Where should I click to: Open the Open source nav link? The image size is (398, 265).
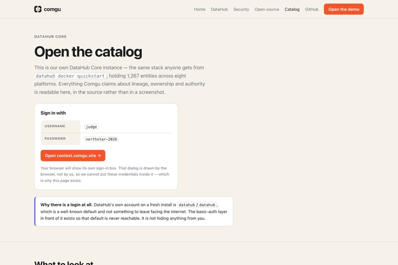pos(267,9)
